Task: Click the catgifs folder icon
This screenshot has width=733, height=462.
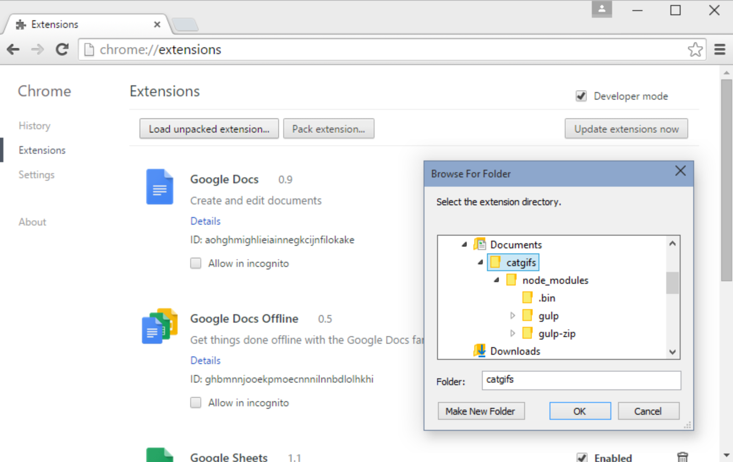Action: tap(495, 262)
